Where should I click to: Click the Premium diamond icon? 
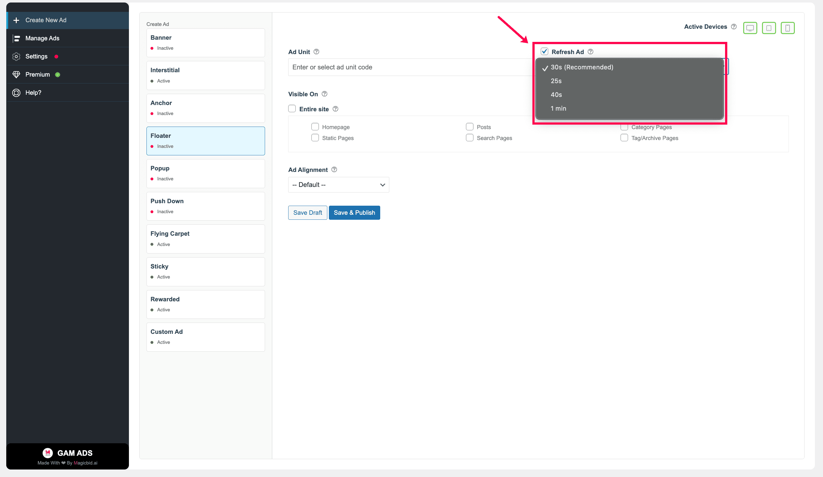click(16, 75)
